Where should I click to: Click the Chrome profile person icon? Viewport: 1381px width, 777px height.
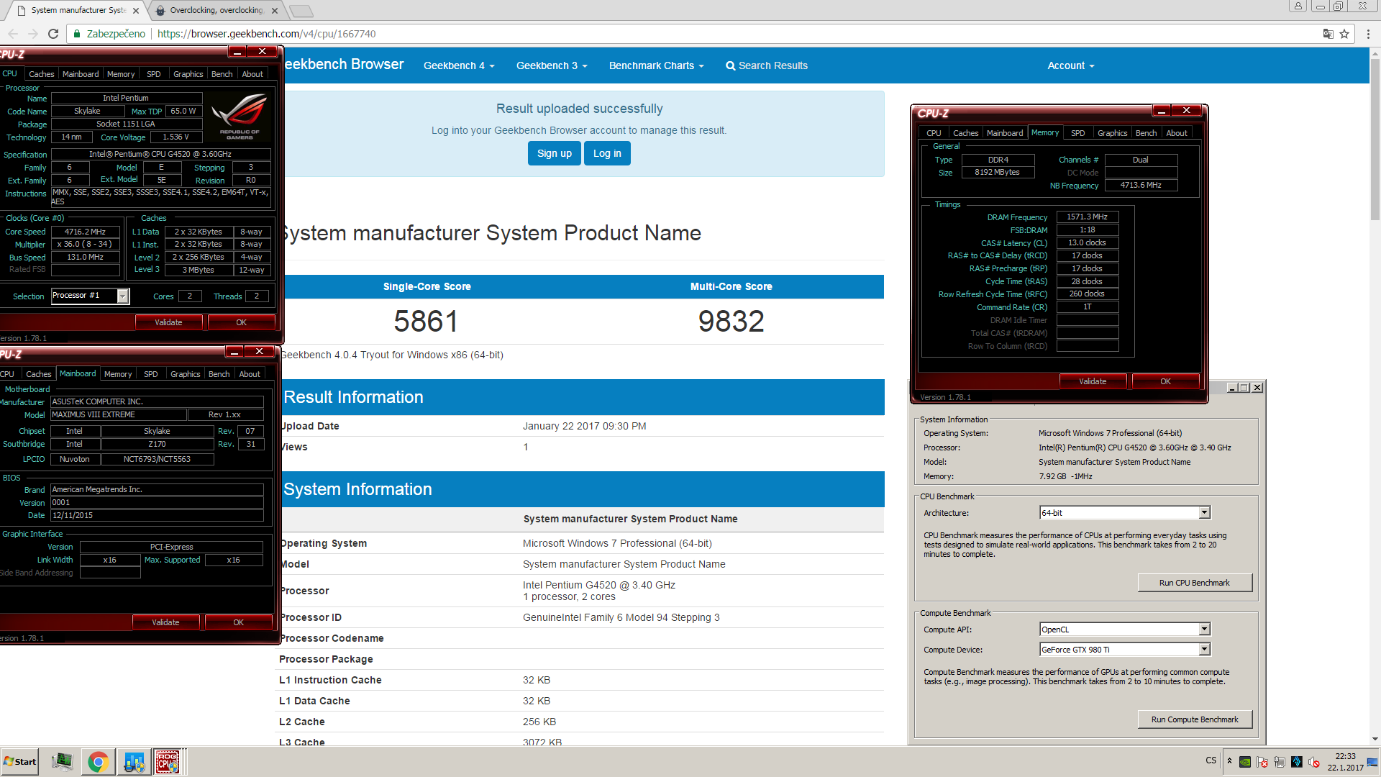click(1298, 6)
